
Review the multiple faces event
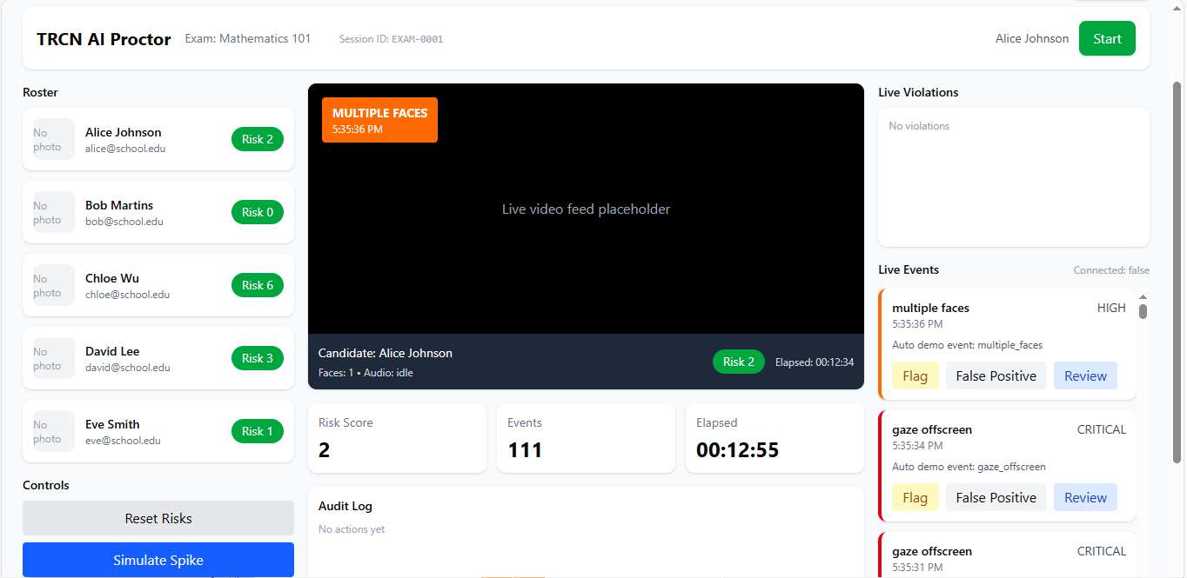1085,375
